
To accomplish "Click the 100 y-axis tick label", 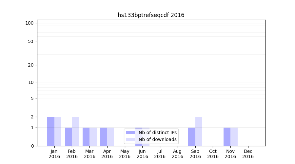I will tap(29, 23).
